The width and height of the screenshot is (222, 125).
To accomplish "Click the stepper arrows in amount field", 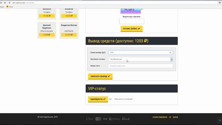I will (170, 52).
